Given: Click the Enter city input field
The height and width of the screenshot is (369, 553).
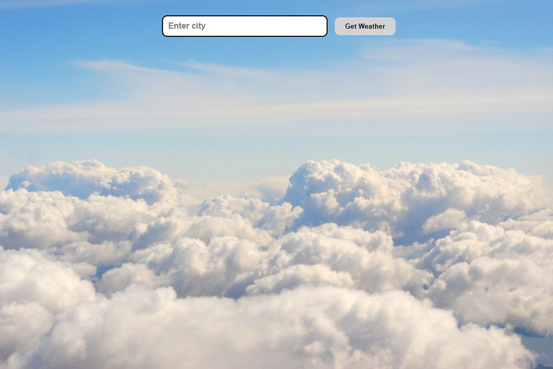Looking at the screenshot, I should pos(244,26).
